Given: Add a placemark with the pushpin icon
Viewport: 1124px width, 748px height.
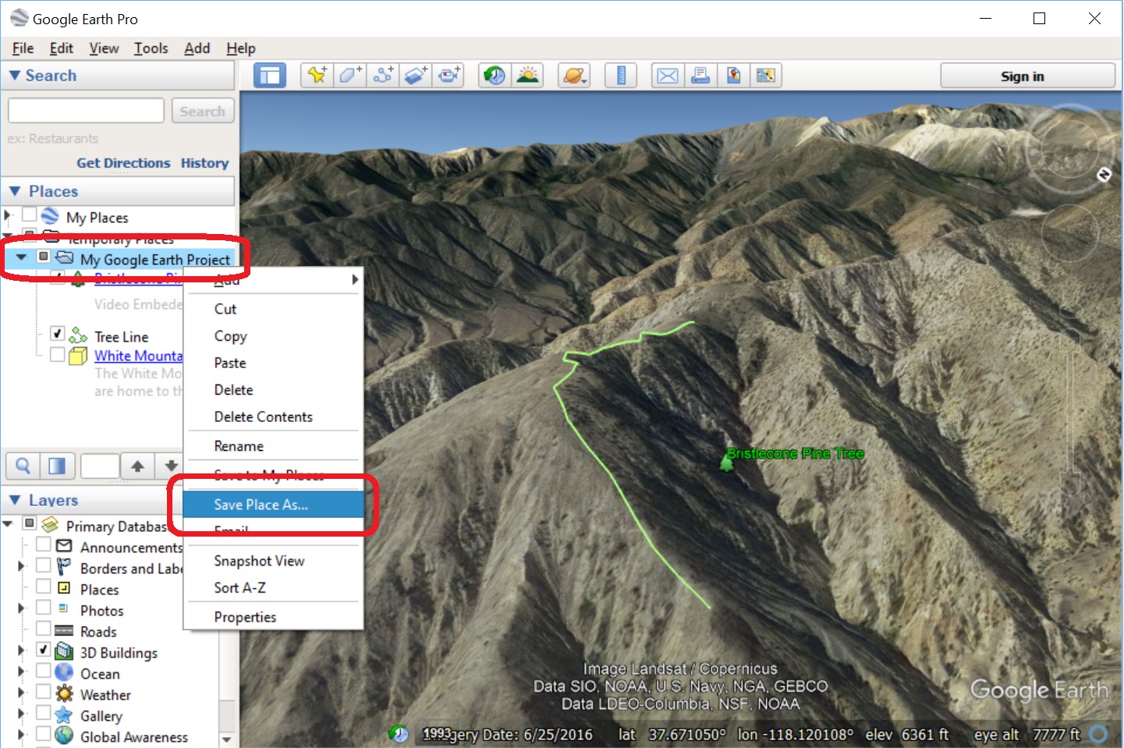Looking at the screenshot, I should 317,76.
